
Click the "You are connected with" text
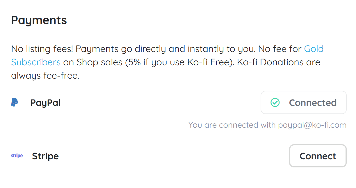[x=232, y=125]
